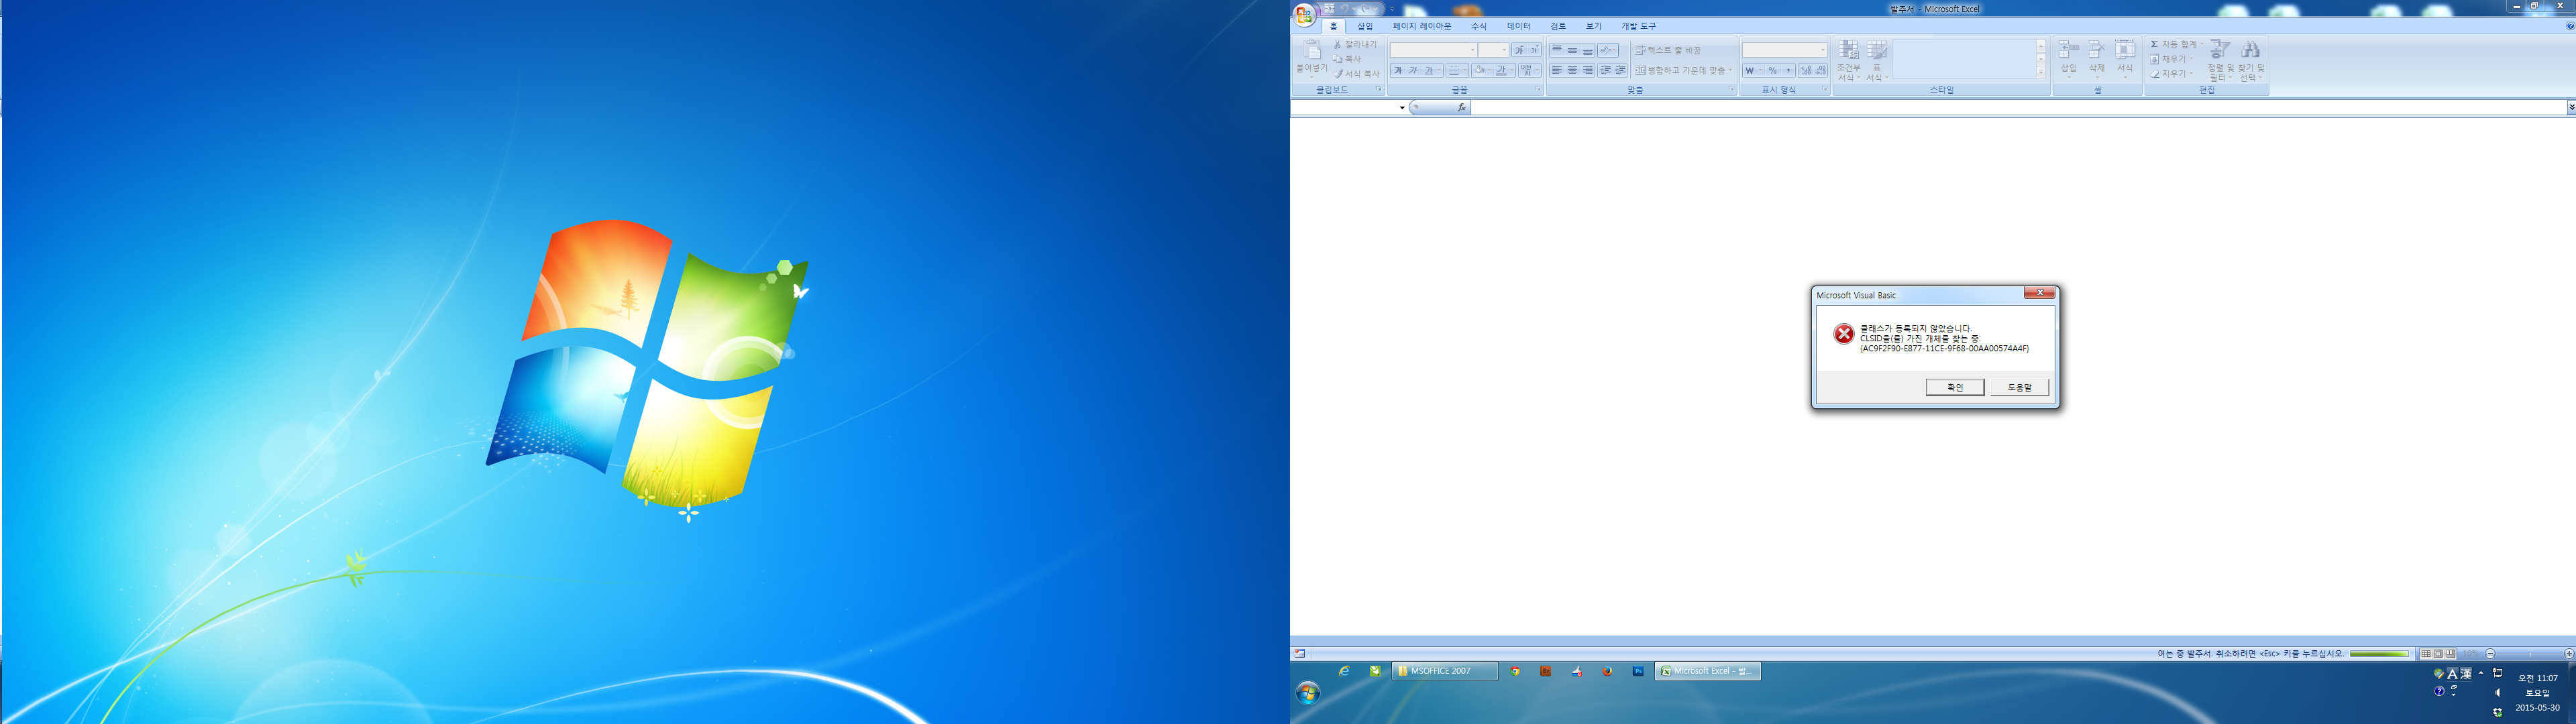Click the zoom in plus button

(2568, 653)
